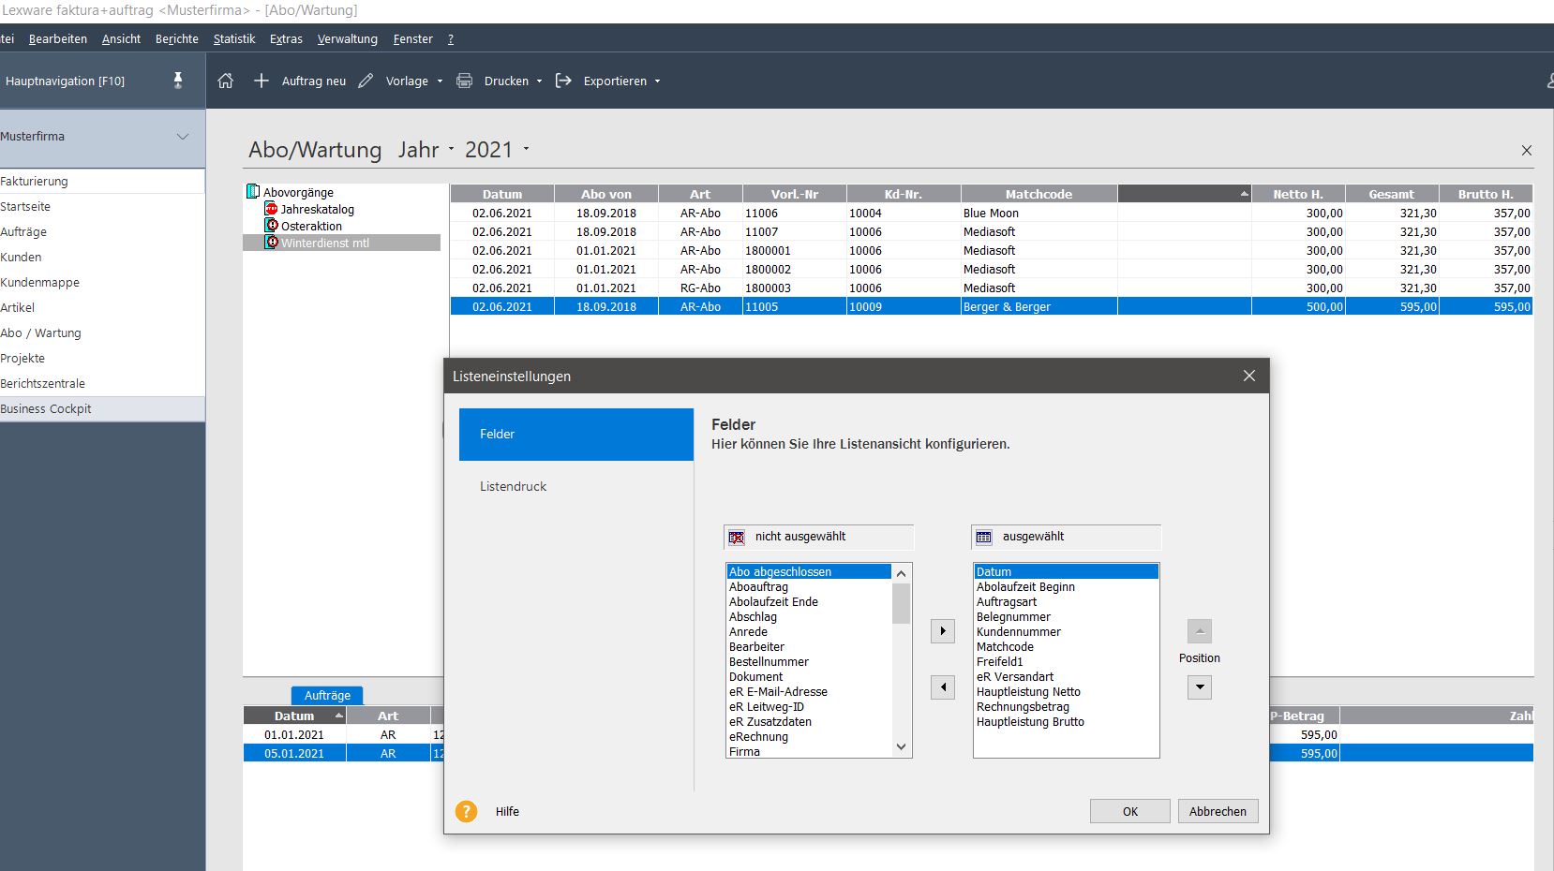Move selected field to ausgewählt list
The height and width of the screenshot is (871, 1554).
[943, 631]
